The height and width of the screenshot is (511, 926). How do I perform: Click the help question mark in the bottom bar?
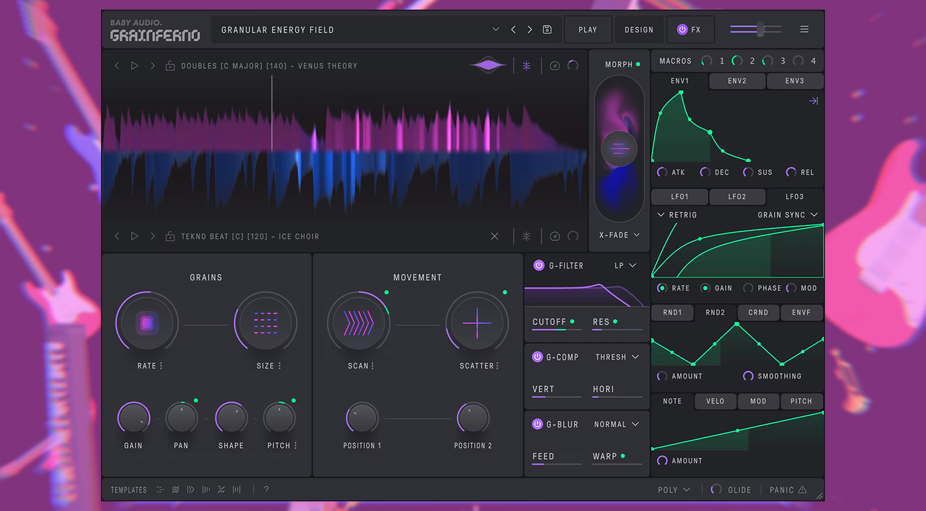click(266, 489)
